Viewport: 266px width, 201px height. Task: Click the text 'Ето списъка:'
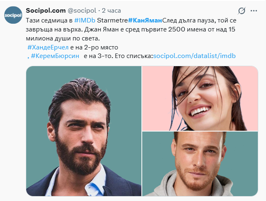coord(134,56)
